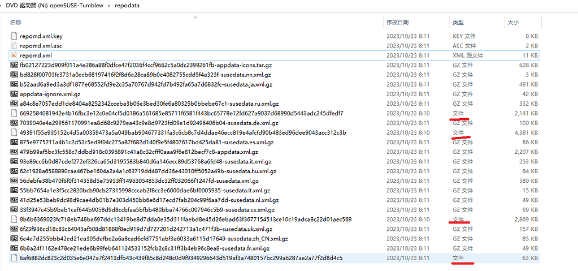
Task: Sort by the 名称 column header
Action: coord(15,23)
